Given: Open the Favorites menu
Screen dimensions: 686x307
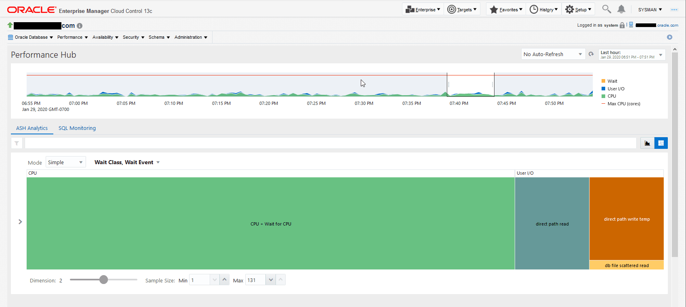Looking at the screenshot, I should pos(506,9).
